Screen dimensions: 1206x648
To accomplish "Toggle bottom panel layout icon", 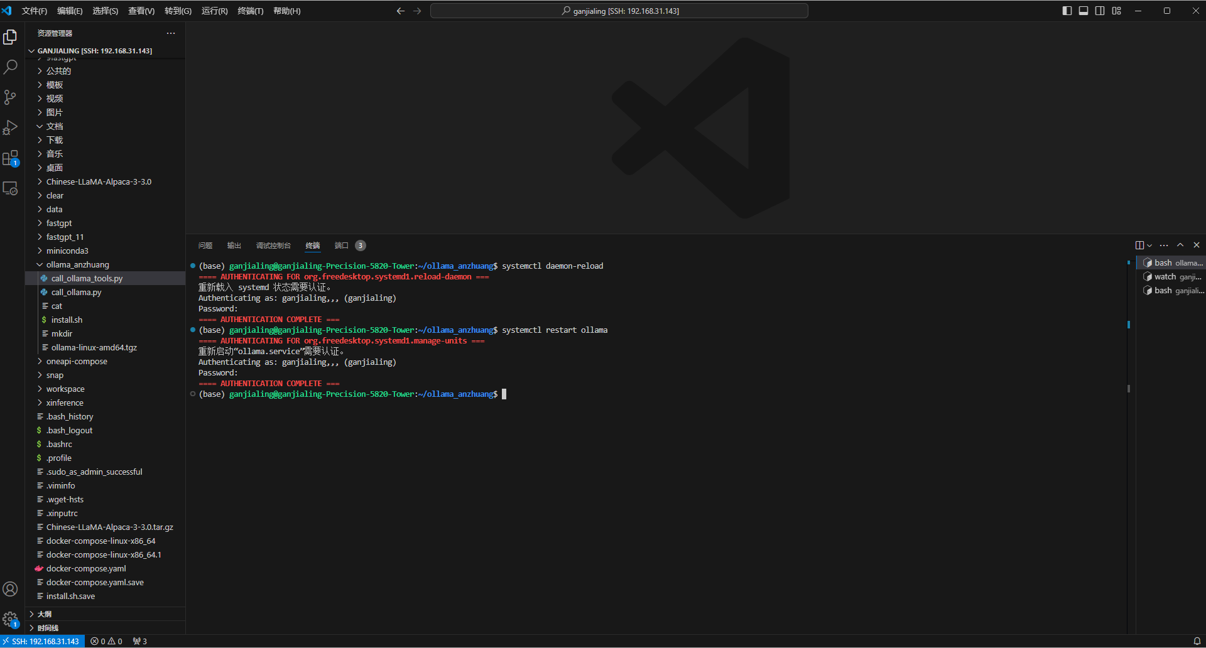I will pyautogui.click(x=1084, y=11).
